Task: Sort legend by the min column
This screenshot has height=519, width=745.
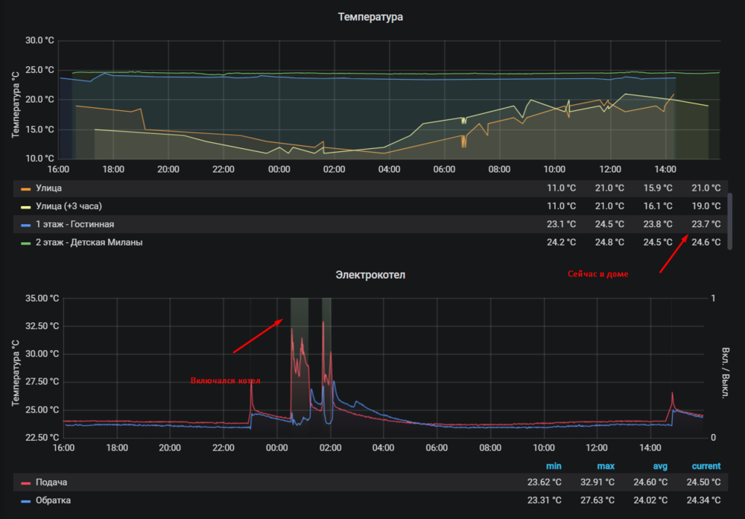Action: (x=554, y=466)
